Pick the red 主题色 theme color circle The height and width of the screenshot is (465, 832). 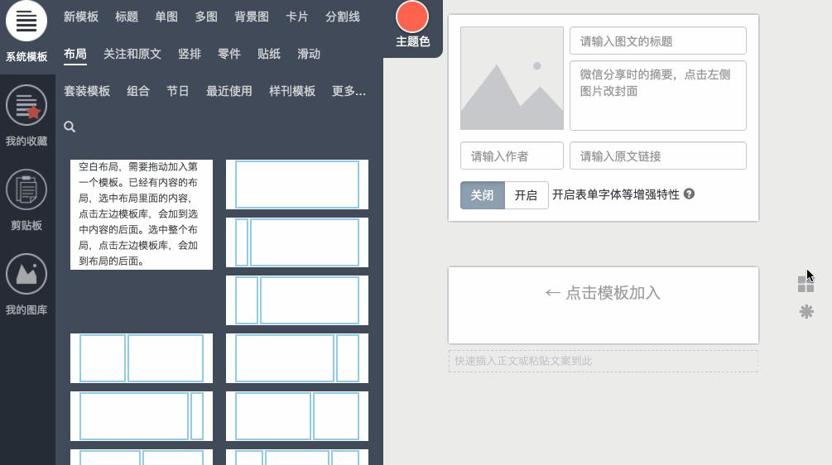coord(412,17)
